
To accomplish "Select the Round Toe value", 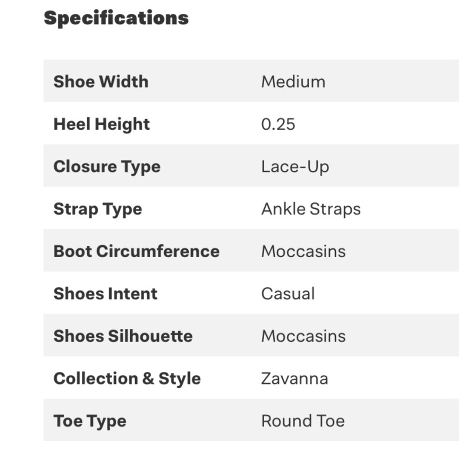I will 303,421.
